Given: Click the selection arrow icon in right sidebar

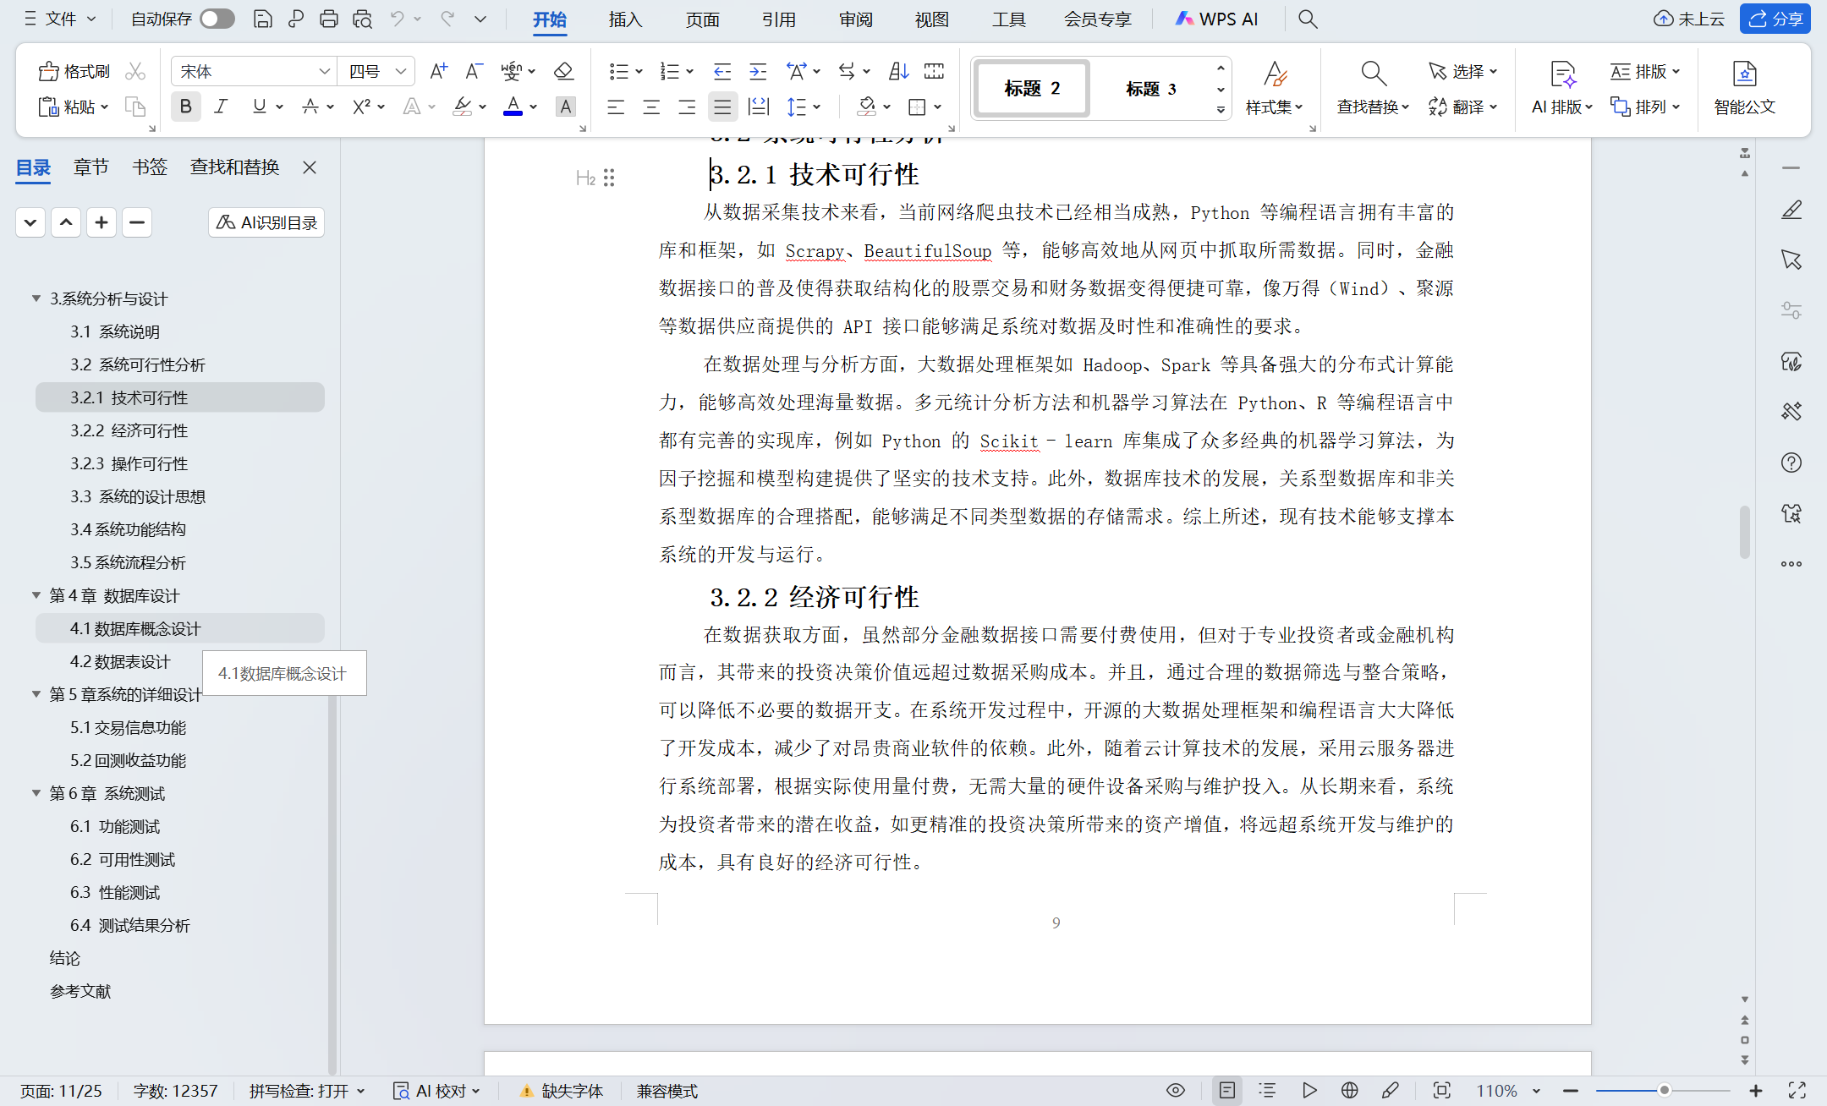Looking at the screenshot, I should (x=1791, y=260).
